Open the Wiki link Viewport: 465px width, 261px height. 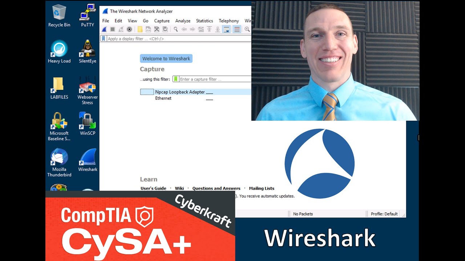(x=179, y=188)
